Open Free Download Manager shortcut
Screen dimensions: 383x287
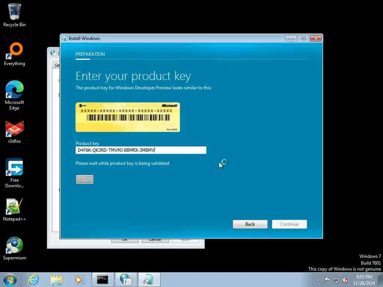point(15,173)
